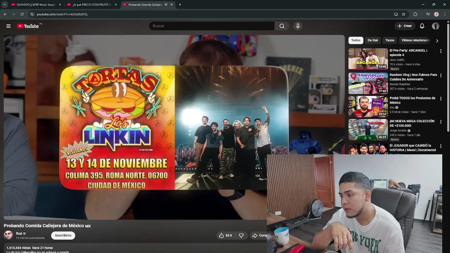Close the Probando Comida Callejera tab
Screen dimensions: 450x253
click(172, 5)
